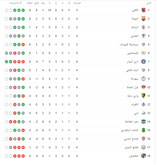Viewport: 157px width, 165px height.
Task: Click the المباريات matches column header
Action: point(77,3)
